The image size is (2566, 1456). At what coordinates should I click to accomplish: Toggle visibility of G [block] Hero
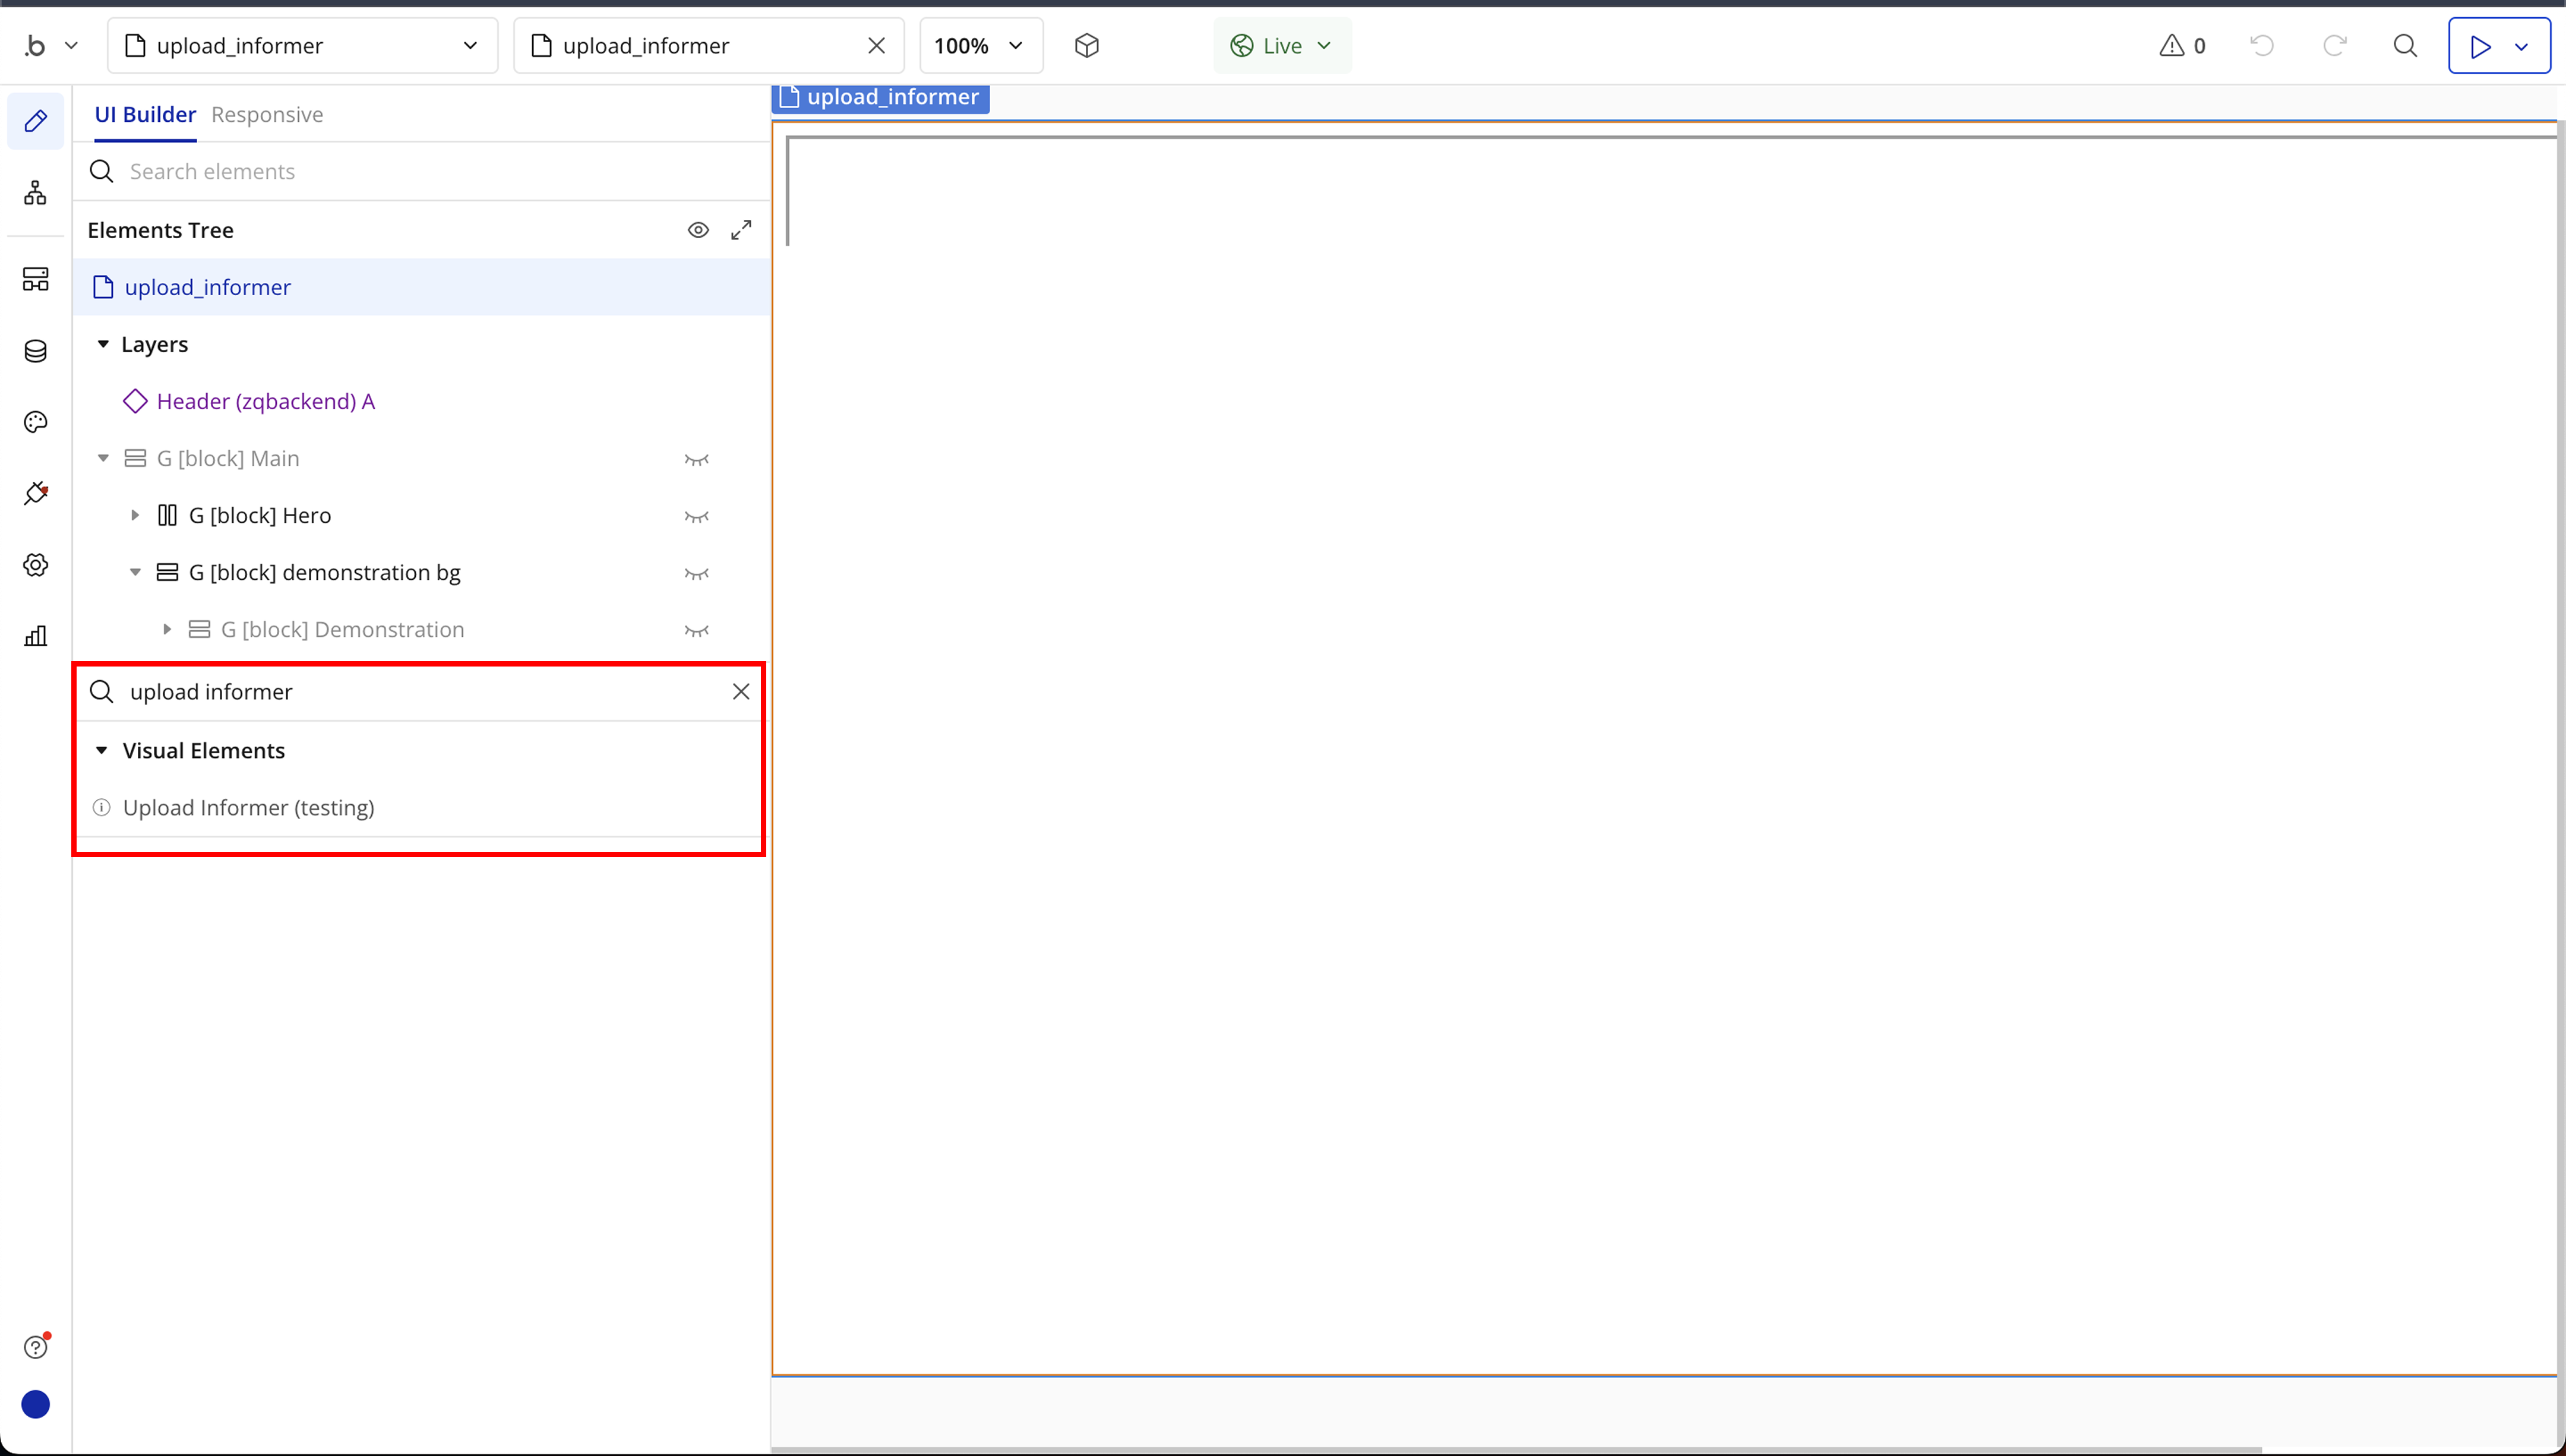pyautogui.click(x=696, y=516)
